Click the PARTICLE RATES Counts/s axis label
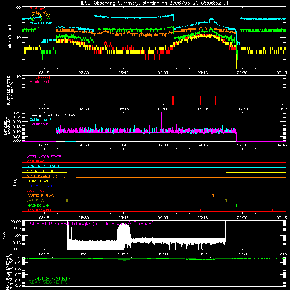The height and width of the screenshot is (290, 290). [10, 91]
